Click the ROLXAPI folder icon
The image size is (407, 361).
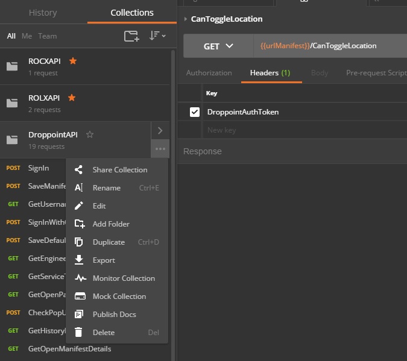pos(12,103)
